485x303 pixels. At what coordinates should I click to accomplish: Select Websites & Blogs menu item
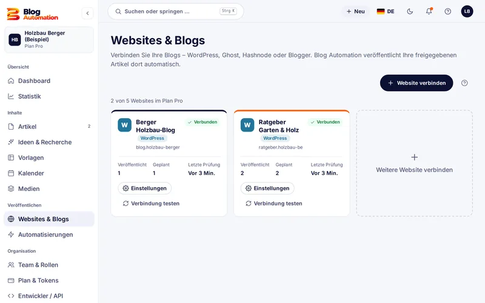(49, 219)
